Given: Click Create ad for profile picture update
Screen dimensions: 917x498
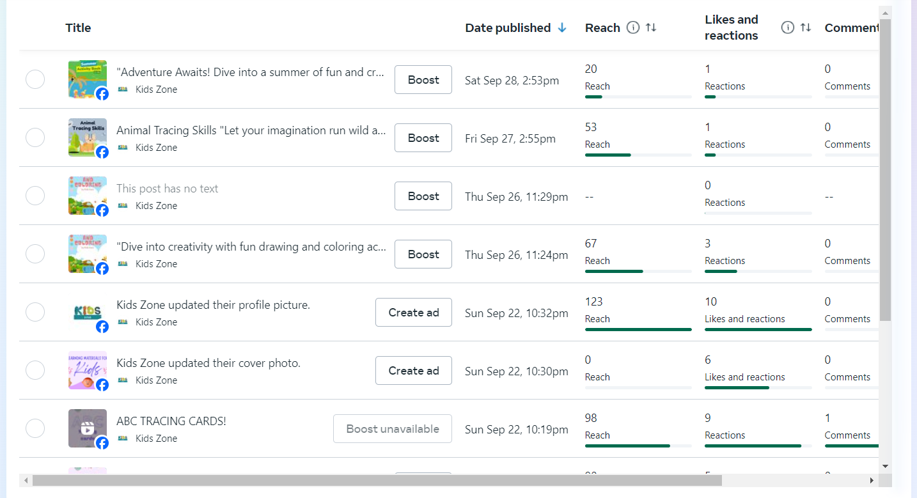Looking at the screenshot, I should click(413, 313).
